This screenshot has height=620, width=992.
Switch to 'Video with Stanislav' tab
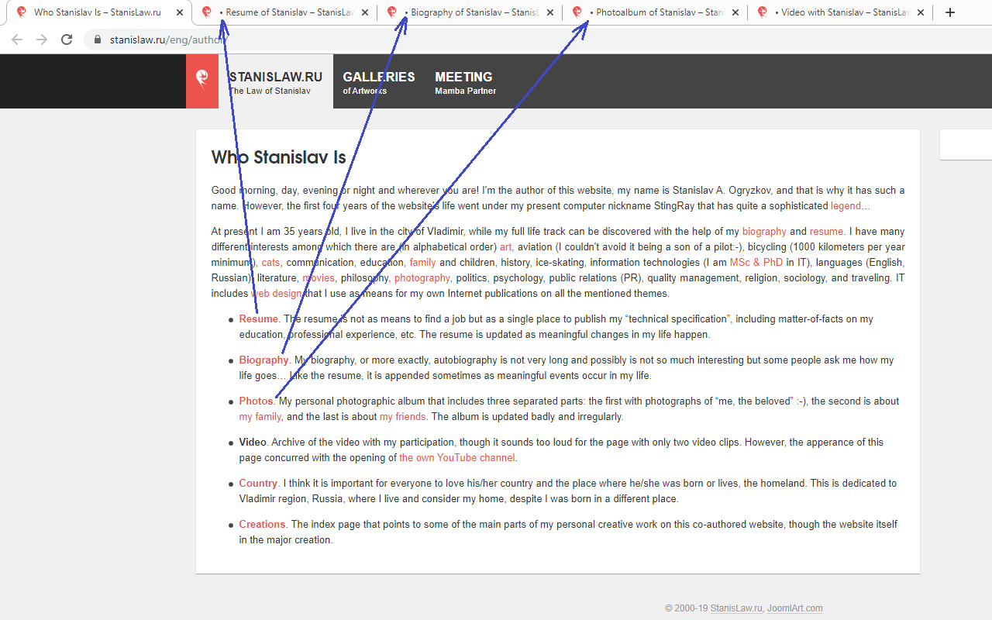coord(839,12)
